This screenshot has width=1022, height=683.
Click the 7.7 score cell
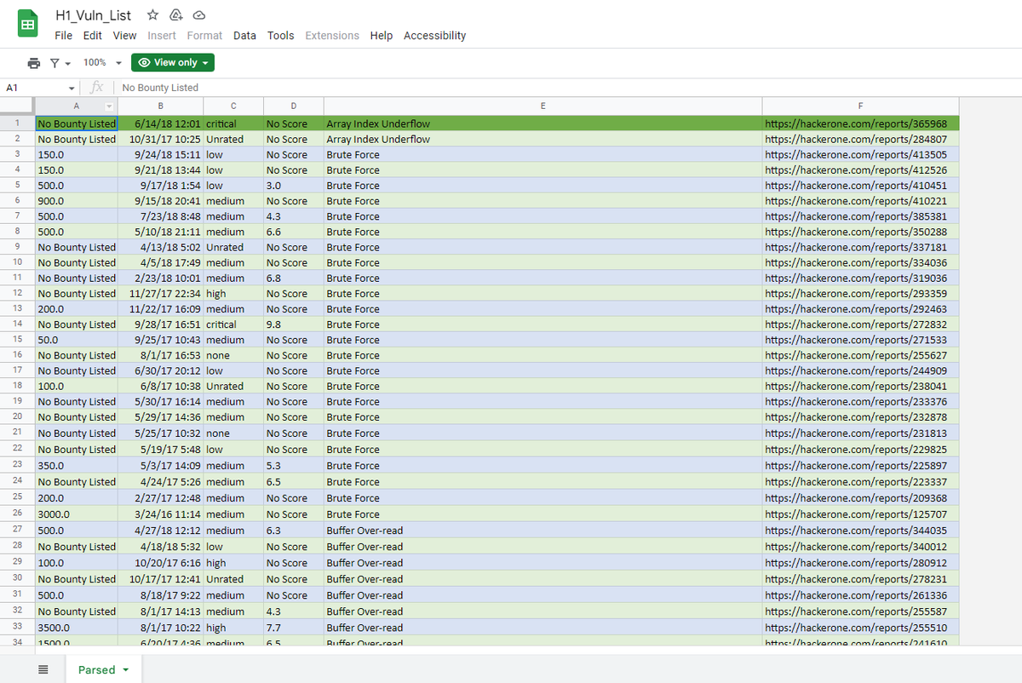coord(293,628)
